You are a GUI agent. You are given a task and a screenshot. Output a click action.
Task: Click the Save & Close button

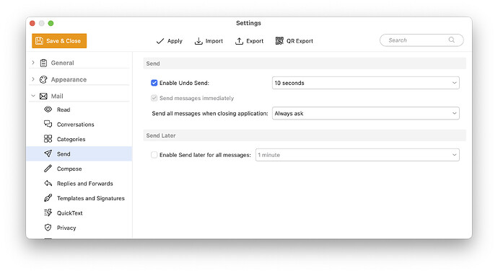pos(59,41)
